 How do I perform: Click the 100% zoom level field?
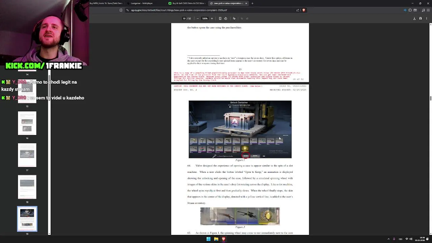pyautogui.click(x=205, y=19)
